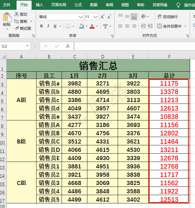Click the Select All corner triangle
Screen dimensions: 195x208
4,57
